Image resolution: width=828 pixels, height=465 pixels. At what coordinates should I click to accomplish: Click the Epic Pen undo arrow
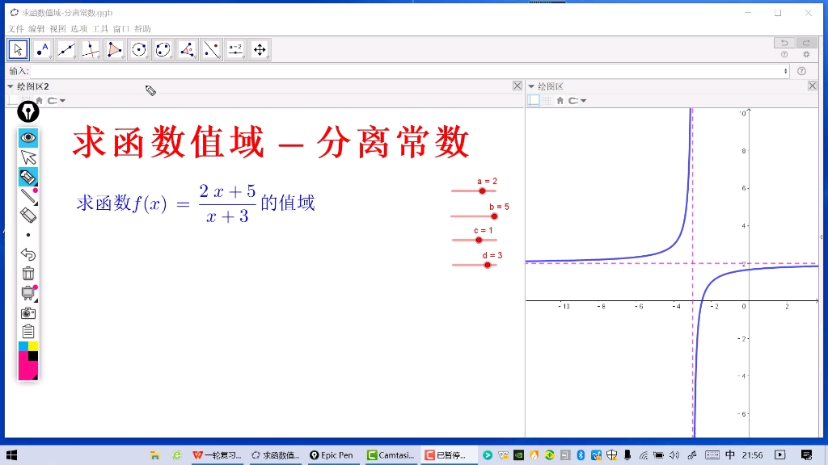[28, 254]
